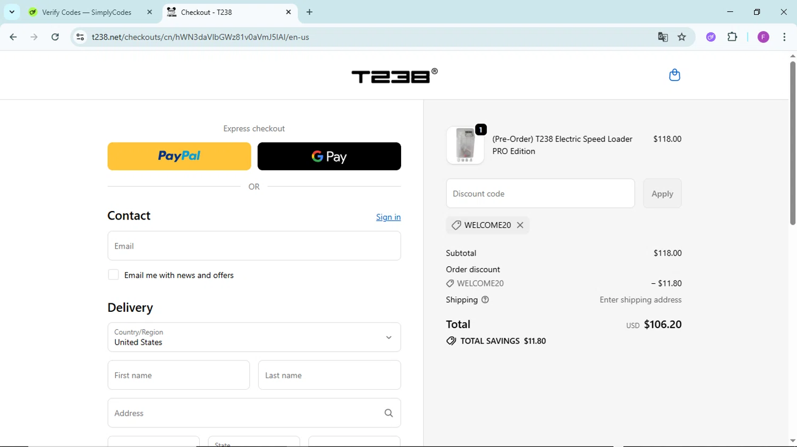Click the T238 logo in header
Viewport: 797px width, 447px height.
point(394,76)
